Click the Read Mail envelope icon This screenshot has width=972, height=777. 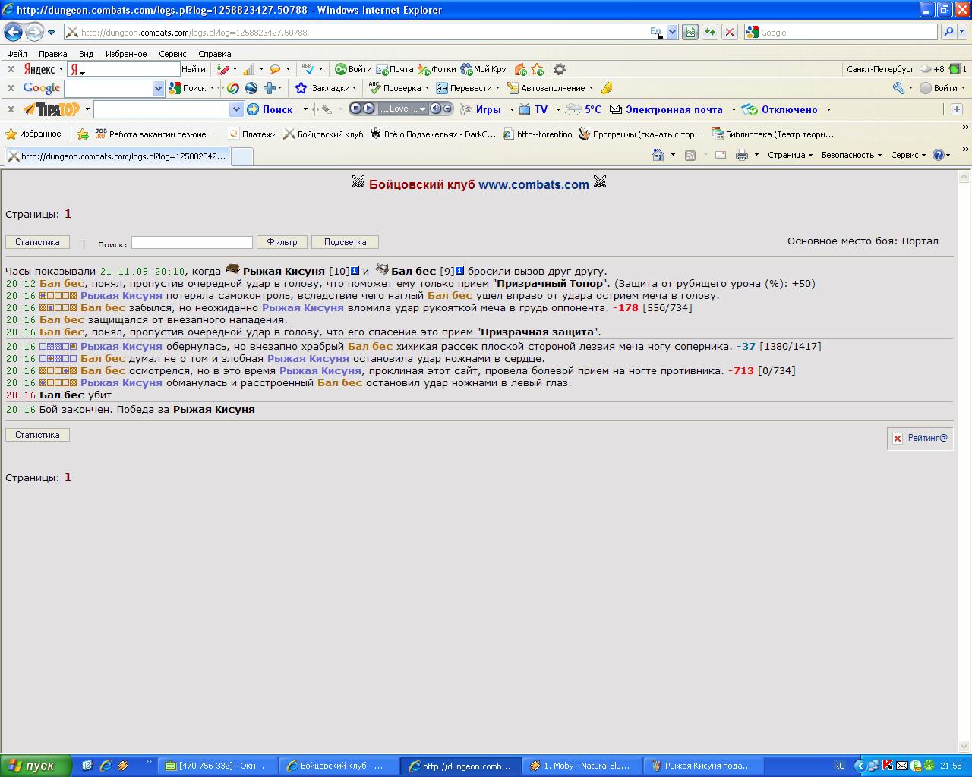(x=721, y=155)
